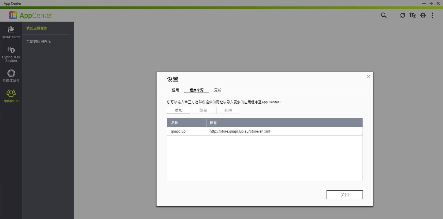This screenshot has height=219, width=443.
Task: Click the AppCenter logo icon
Action: pyautogui.click(x=13, y=15)
